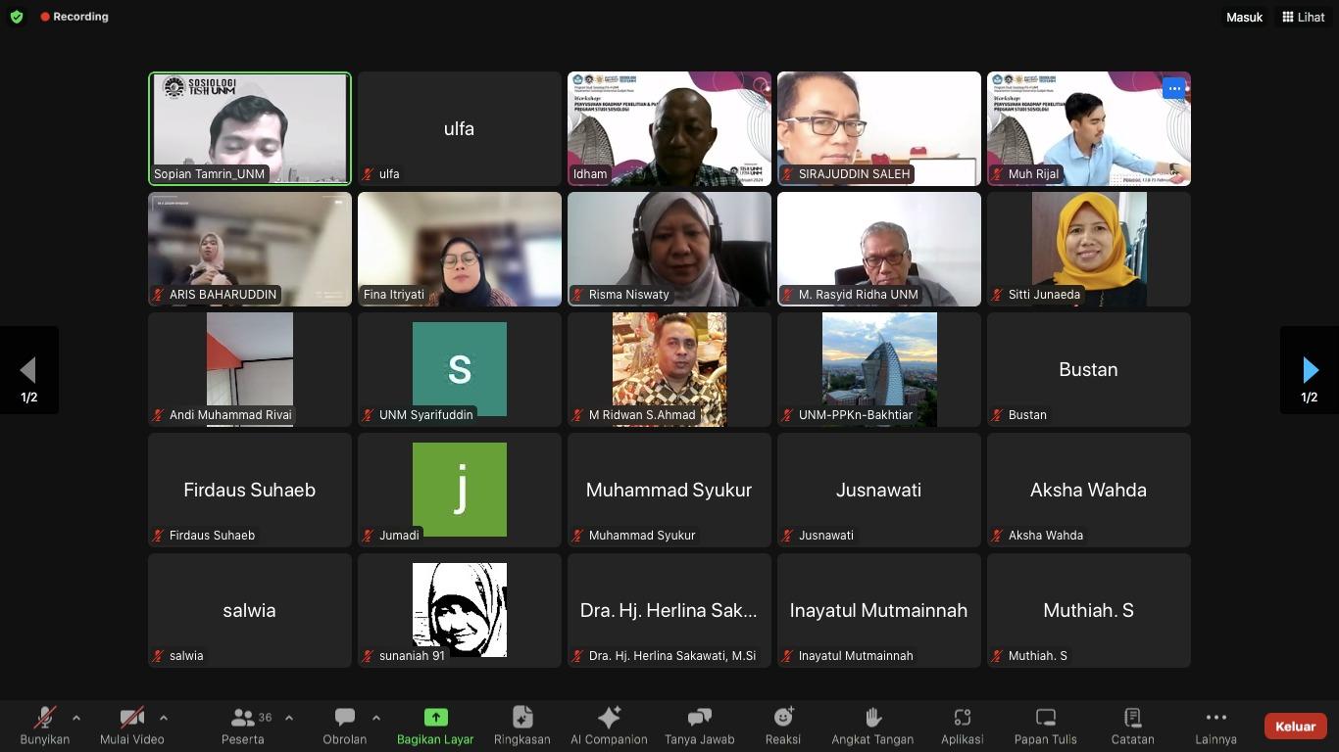Expand the Peserta participants options arrow

coord(288,718)
